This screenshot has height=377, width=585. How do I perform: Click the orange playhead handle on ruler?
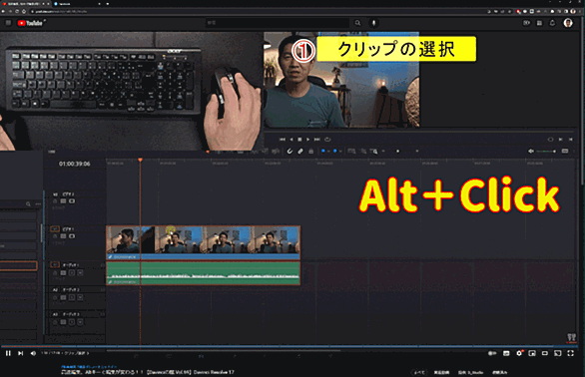[x=141, y=160]
